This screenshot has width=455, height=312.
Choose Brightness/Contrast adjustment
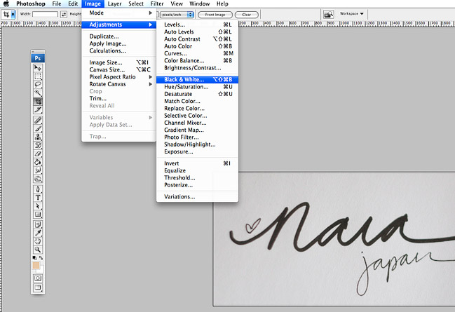click(197, 68)
